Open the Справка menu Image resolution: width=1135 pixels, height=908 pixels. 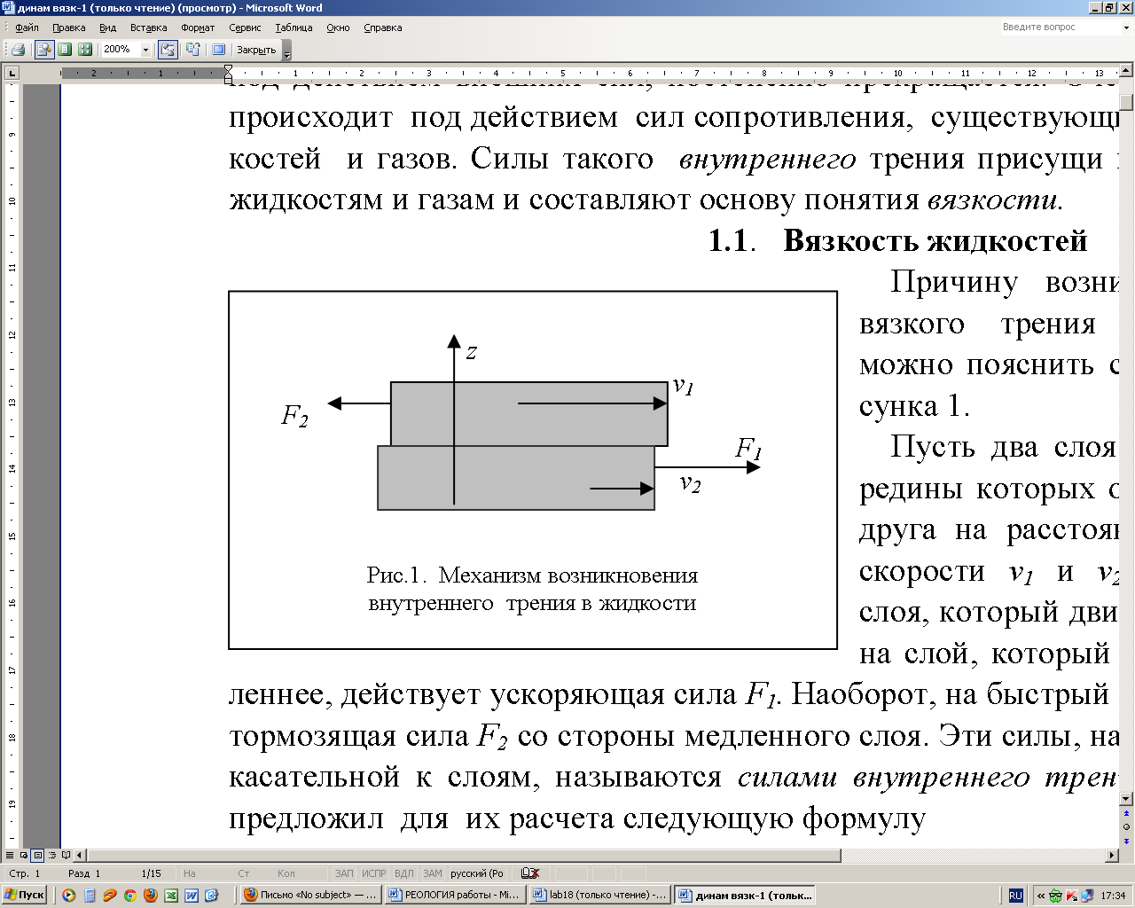(382, 27)
